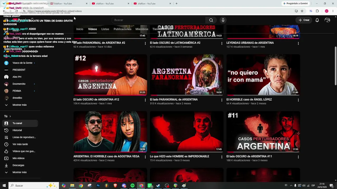Open 'Vídeos que me gus...' in sidebar
This screenshot has height=189, width=337.
pos(20,151)
